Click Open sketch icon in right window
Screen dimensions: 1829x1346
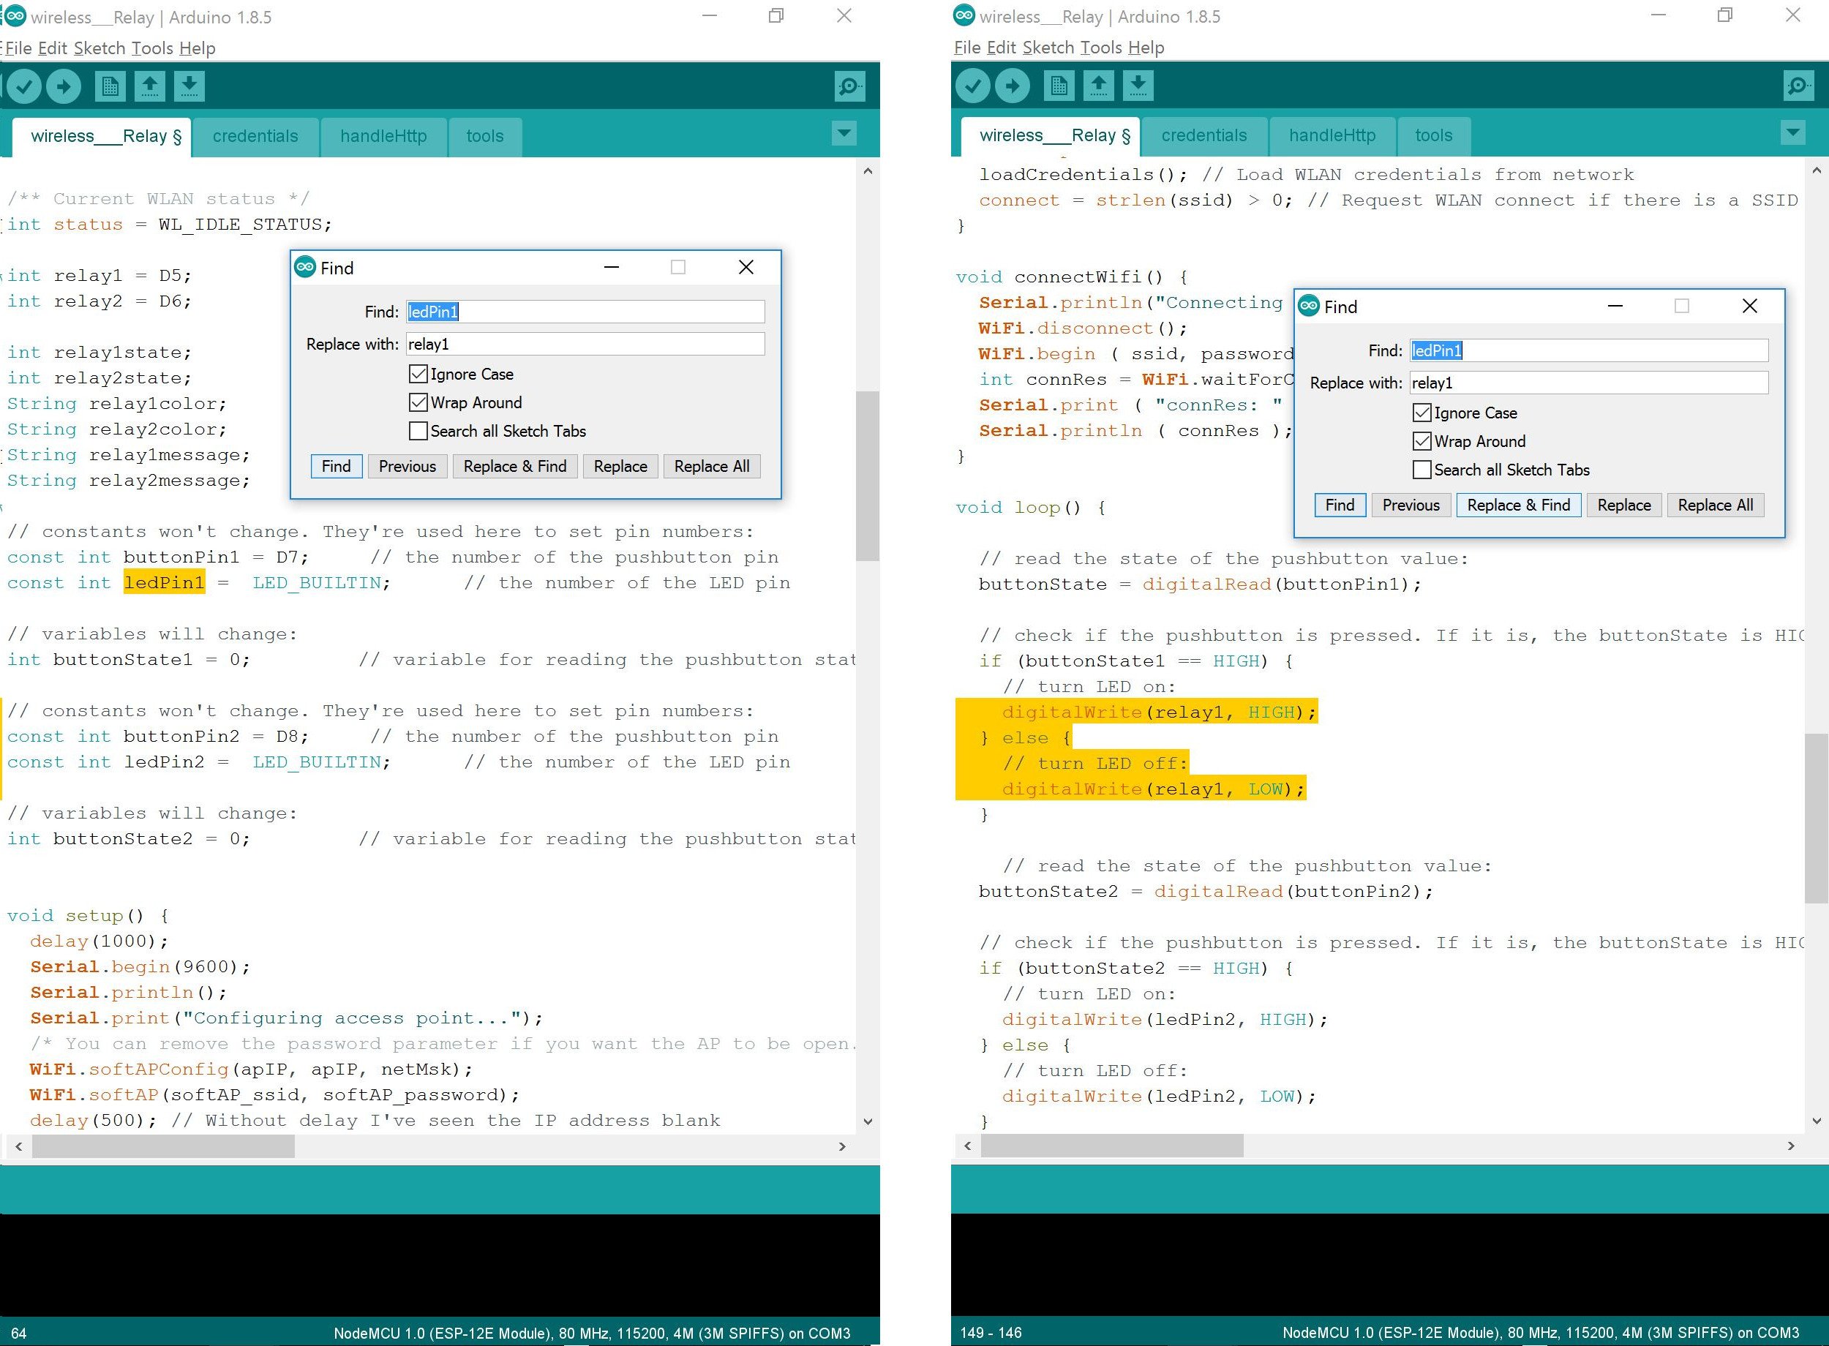point(1098,86)
